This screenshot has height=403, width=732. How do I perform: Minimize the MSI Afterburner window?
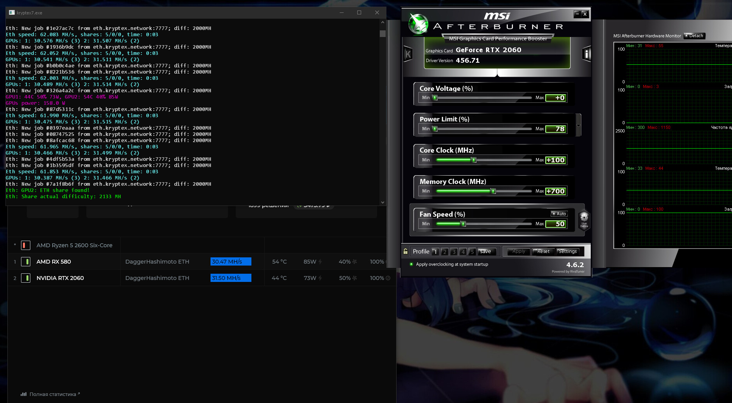click(x=577, y=14)
